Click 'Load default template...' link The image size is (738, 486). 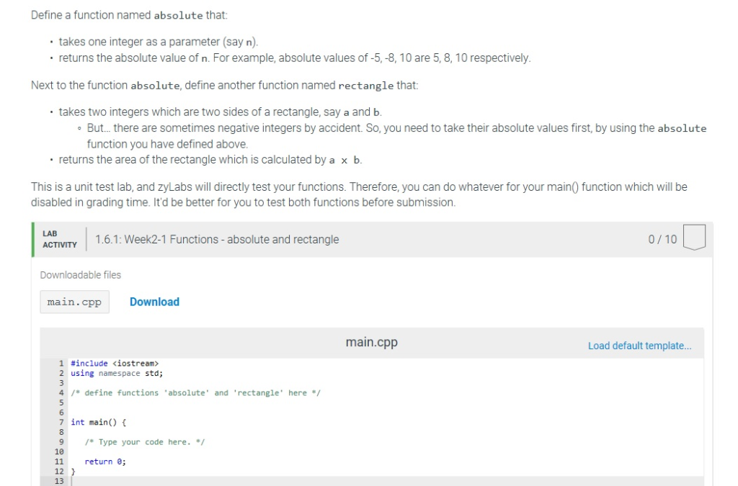click(x=639, y=346)
